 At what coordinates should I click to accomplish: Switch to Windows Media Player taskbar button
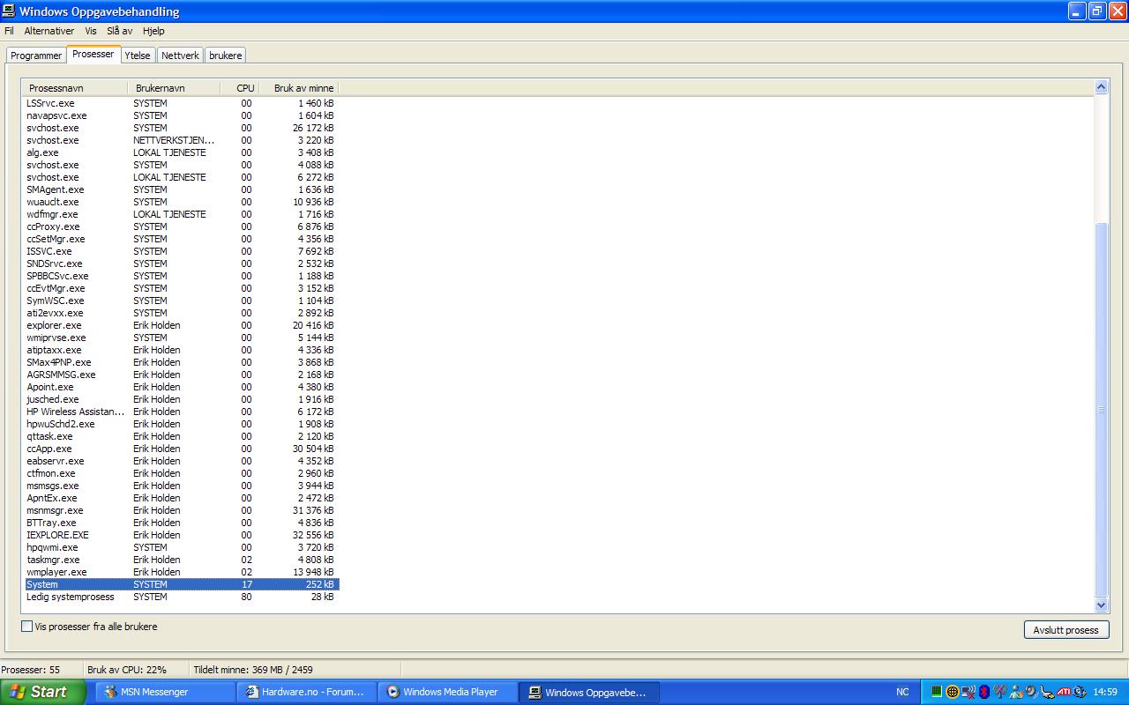pyautogui.click(x=448, y=692)
